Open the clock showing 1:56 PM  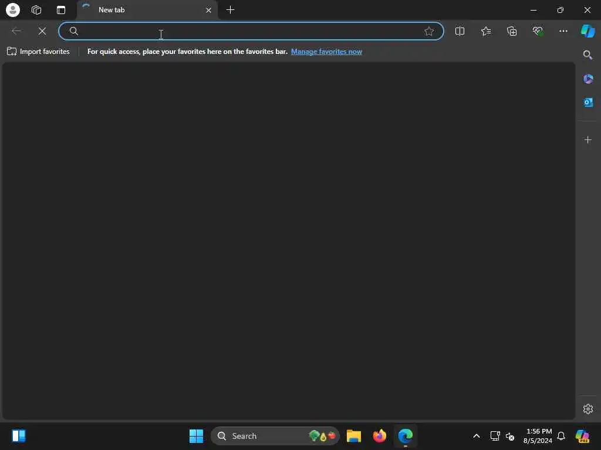(x=538, y=436)
